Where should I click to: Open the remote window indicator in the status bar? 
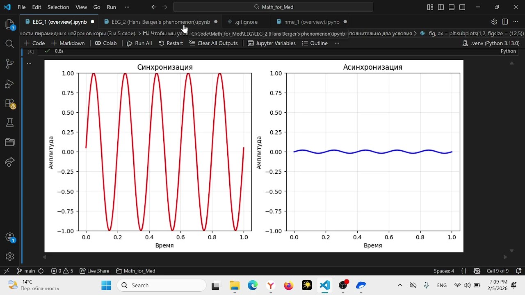pos(7,271)
